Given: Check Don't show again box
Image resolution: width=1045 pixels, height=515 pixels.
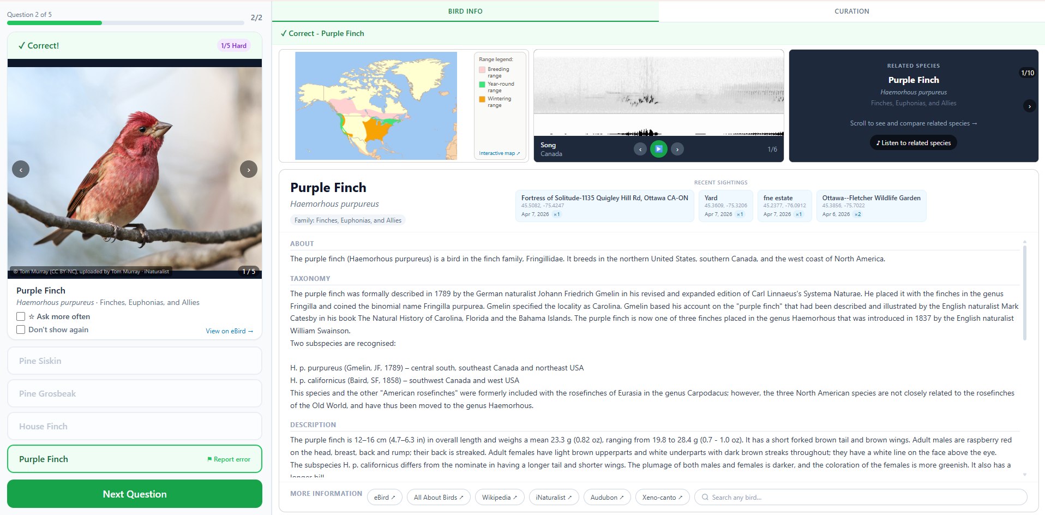Looking at the screenshot, I should [21, 330].
